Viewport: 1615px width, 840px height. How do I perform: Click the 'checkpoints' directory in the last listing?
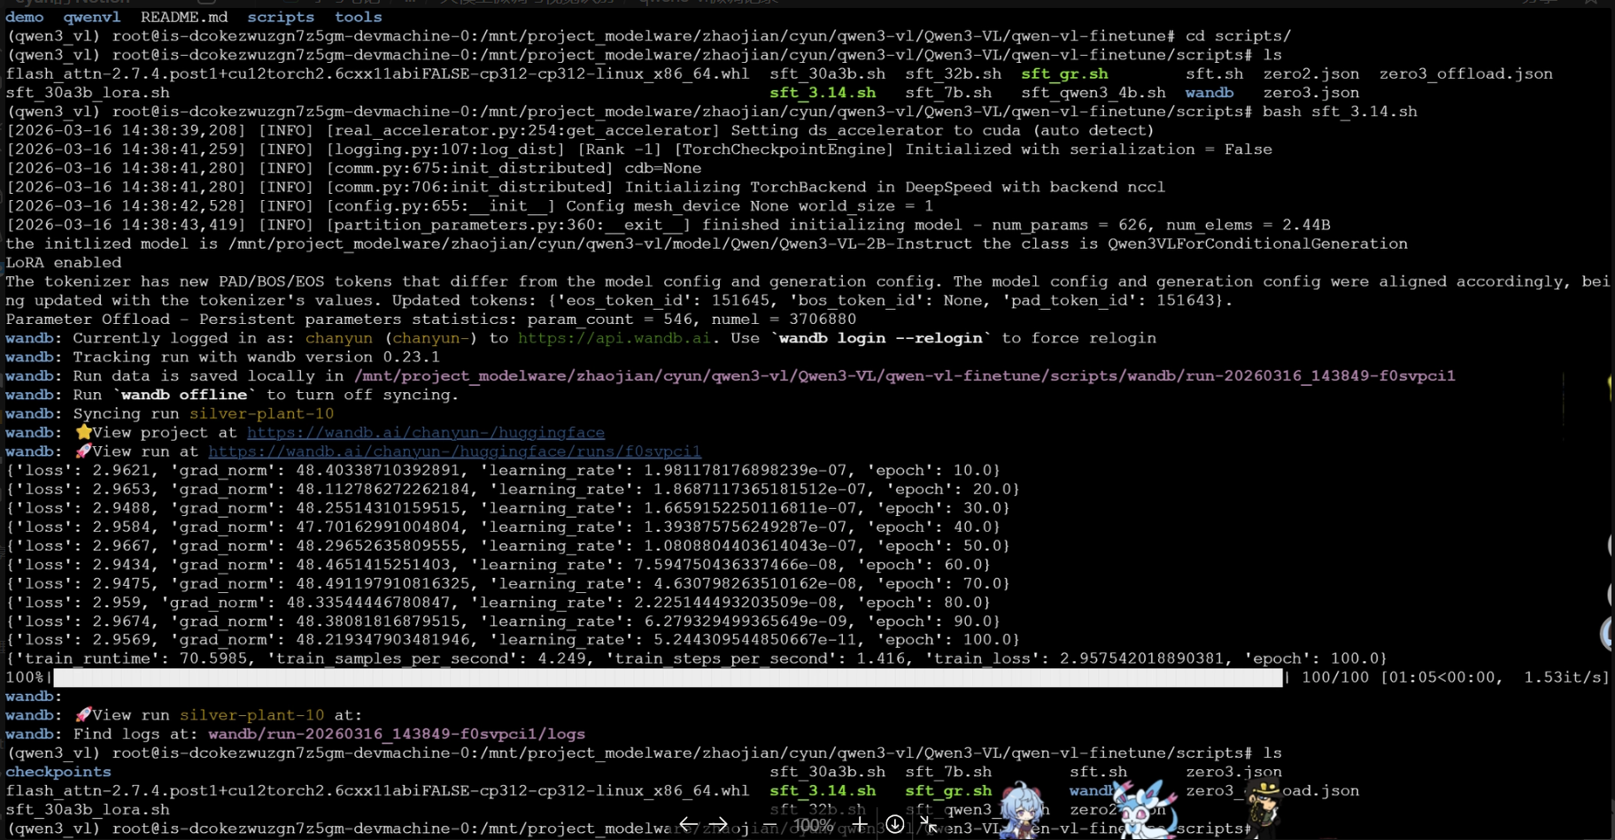click(x=58, y=772)
